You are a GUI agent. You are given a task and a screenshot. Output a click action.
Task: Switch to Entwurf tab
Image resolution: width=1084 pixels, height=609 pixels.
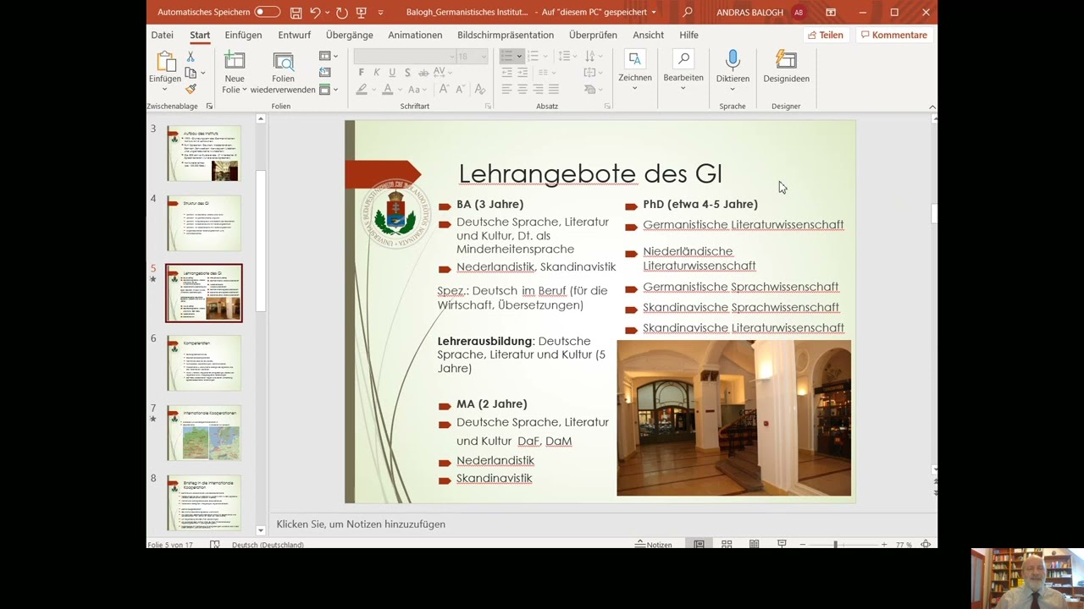click(x=295, y=35)
